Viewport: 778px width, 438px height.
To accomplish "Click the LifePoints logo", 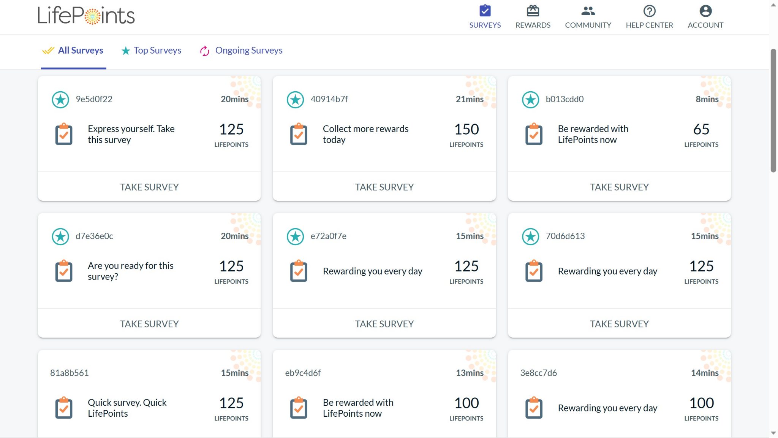I will pos(86,16).
